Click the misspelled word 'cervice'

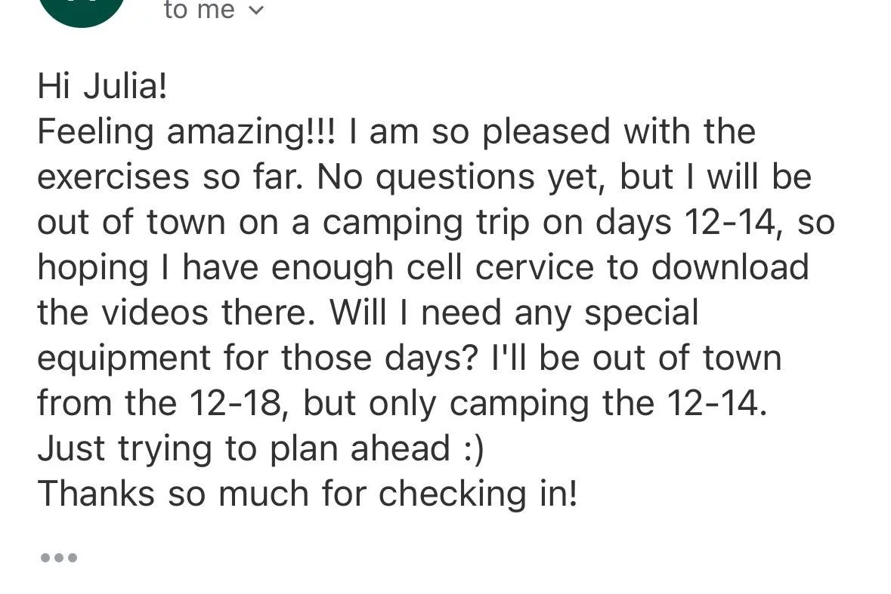(x=534, y=268)
